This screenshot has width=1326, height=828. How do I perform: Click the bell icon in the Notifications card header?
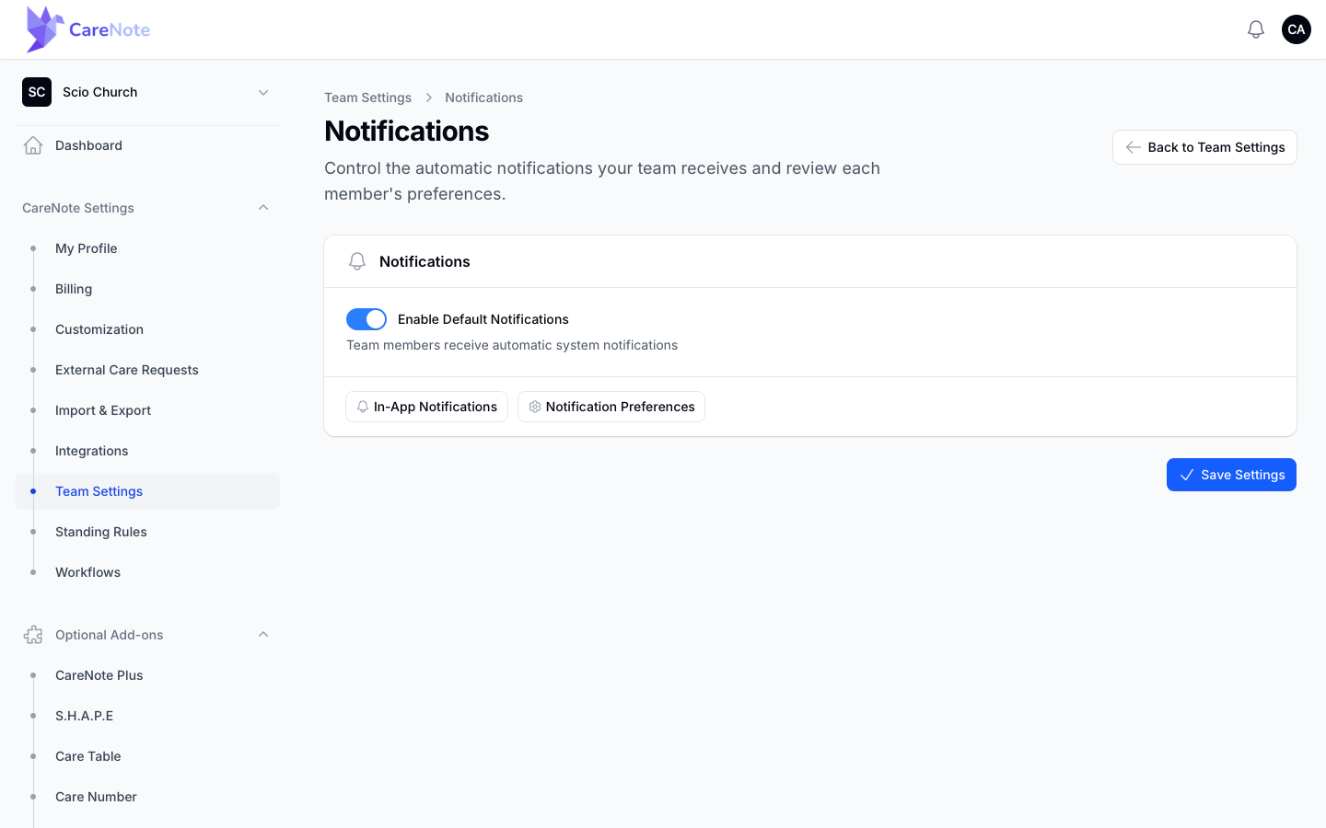click(x=357, y=261)
